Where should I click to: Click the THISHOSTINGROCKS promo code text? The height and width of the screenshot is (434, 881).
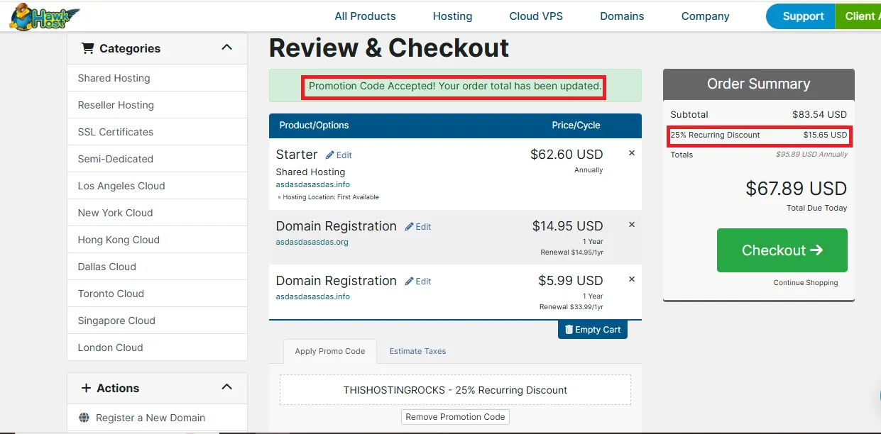455,390
